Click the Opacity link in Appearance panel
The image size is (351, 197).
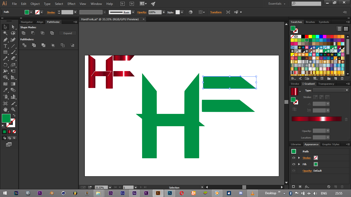307,171
